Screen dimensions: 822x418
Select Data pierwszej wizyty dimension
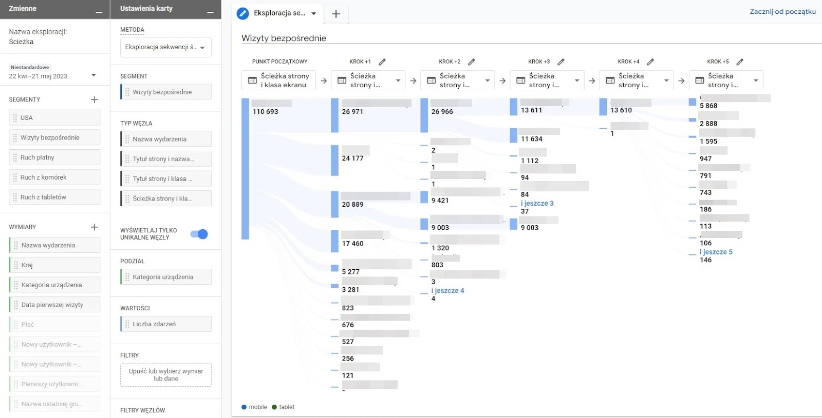(54, 305)
